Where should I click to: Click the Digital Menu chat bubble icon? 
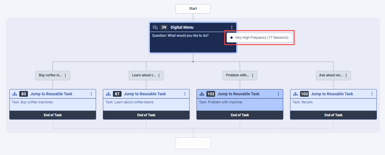pos(155,27)
